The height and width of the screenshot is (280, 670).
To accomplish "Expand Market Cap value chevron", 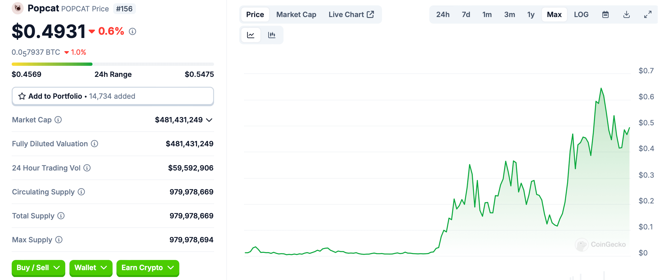I will click(209, 120).
